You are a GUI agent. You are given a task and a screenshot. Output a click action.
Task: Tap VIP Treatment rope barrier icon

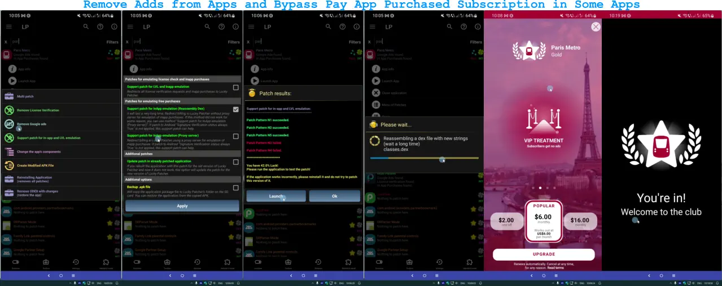pyautogui.click(x=544, y=120)
